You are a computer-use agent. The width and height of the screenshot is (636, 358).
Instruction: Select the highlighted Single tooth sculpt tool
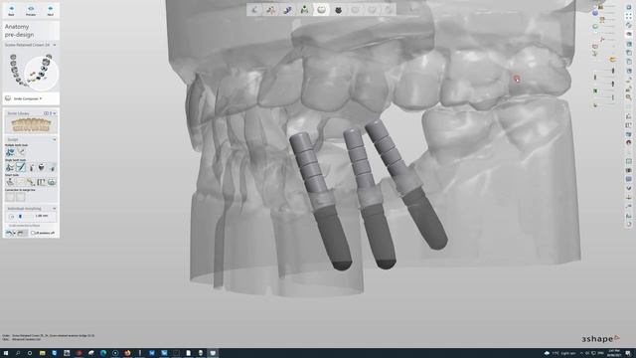[21, 167]
